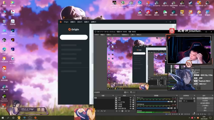Open OBS Studio desktop shortcut
Viewport: 214px width, 120px height.
pyautogui.click(x=207, y=4)
